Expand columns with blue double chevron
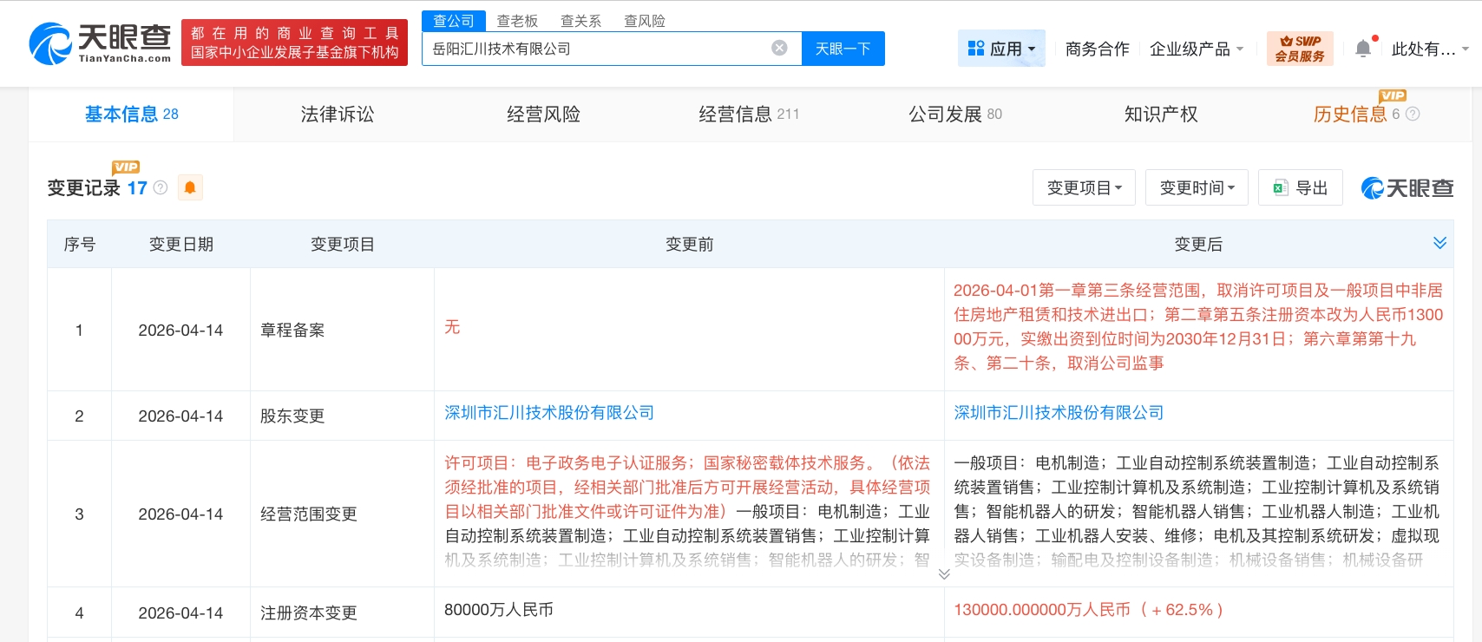Screen dimensions: 1482x642 point(1439,243)
